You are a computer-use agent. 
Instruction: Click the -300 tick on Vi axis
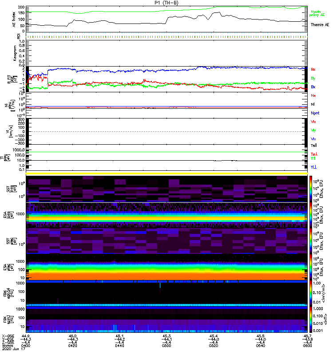20,143
